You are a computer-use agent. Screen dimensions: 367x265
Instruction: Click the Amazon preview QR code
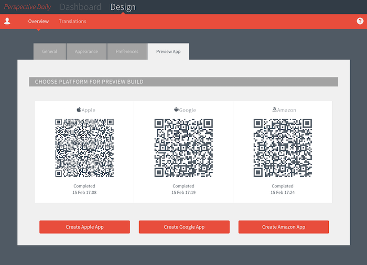tap(283, 148)
